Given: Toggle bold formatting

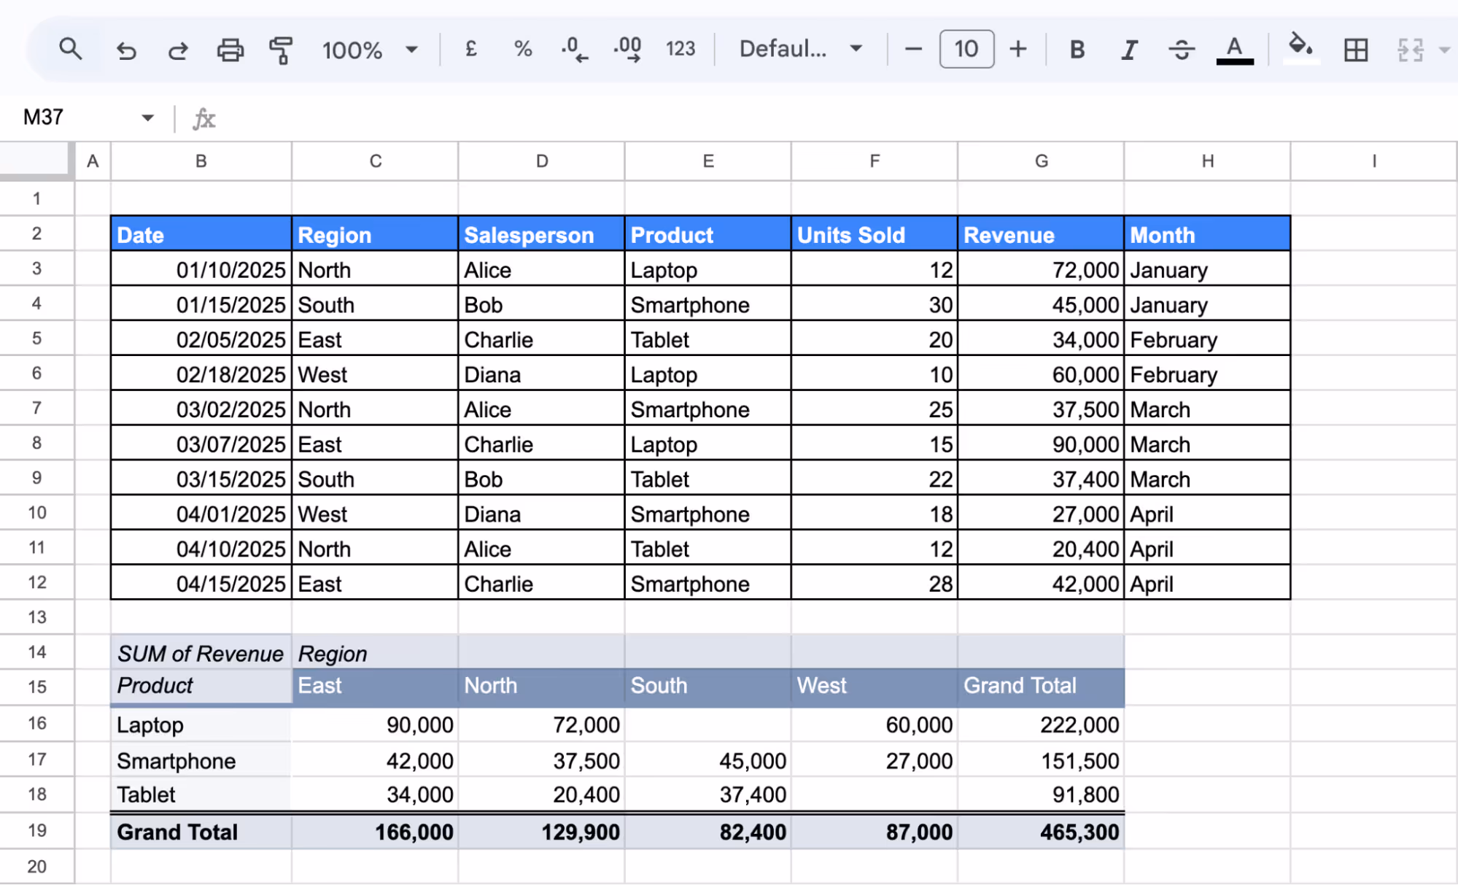Looking at the screenshot, I should pyautogui.click(x=1076, y=49).
